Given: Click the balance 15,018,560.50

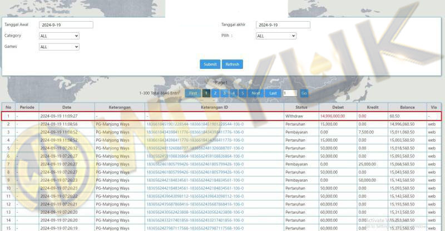Looking at the screenshot, I should coord(402,148).
